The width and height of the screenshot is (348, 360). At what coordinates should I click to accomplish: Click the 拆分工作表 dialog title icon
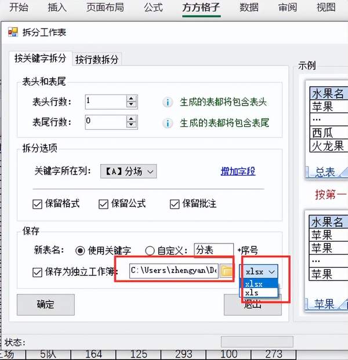pyautogui.click(x=13, y=32)
